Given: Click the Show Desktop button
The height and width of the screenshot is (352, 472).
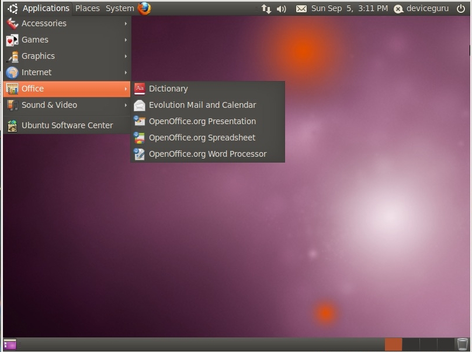Looking at the screenshot, I should 10,344.
